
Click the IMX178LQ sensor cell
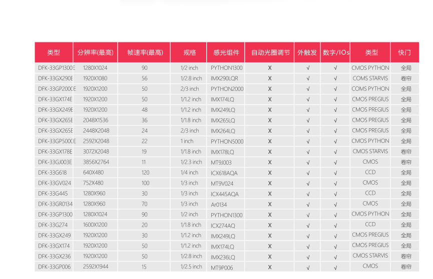222,152
